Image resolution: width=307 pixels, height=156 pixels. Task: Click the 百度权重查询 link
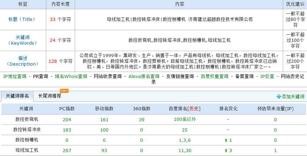(214, 76)
